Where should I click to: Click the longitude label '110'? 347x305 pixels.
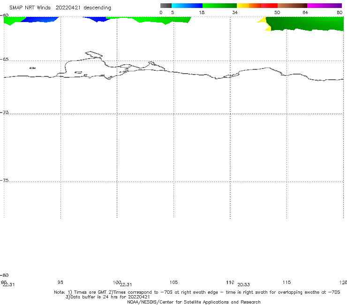pyautogui.click(x=230, y=282)
